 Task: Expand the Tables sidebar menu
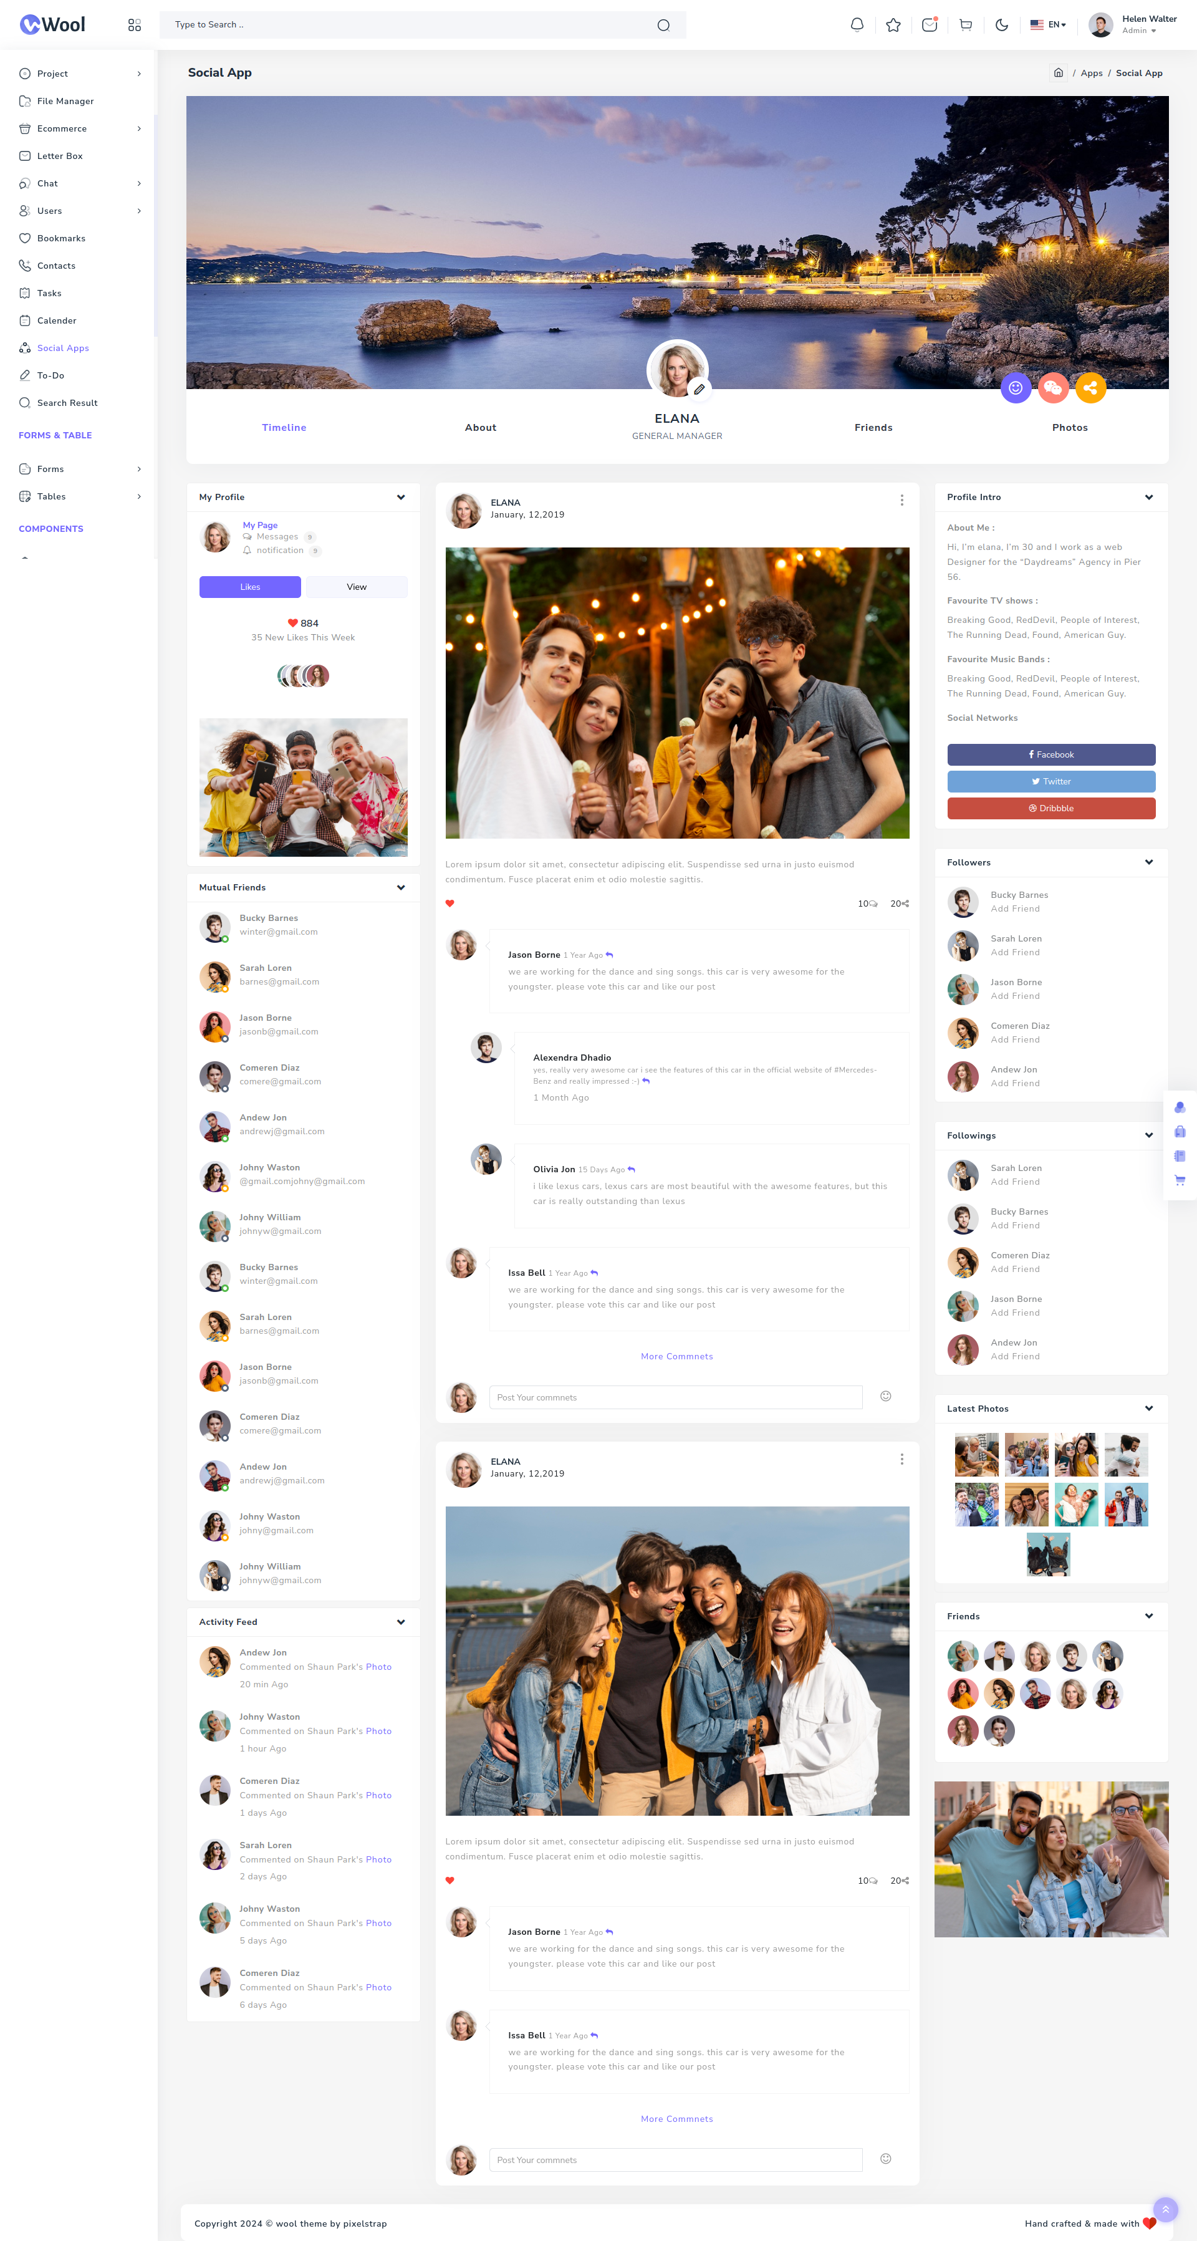(x=79, y=497)
